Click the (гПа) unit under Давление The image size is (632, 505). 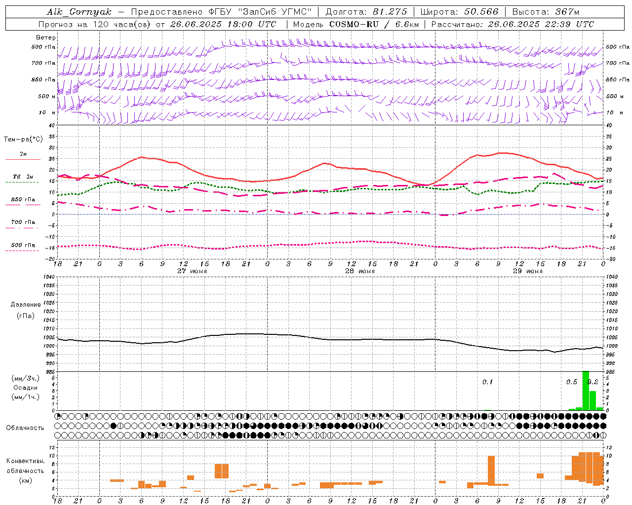click(x=26, y=316)
